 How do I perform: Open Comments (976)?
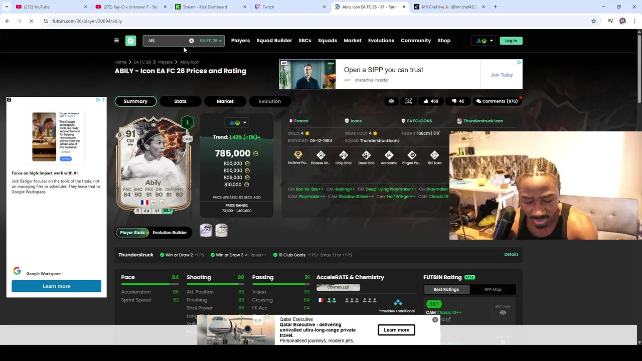[x=497, y=101]
